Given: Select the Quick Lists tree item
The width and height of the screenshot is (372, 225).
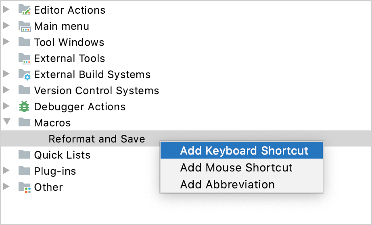Looking at the screenshot, I should pos(62,155).
